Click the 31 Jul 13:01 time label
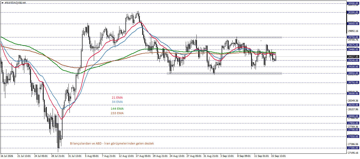This screenshot has width=360, height=159. click(x=75, y=156)
